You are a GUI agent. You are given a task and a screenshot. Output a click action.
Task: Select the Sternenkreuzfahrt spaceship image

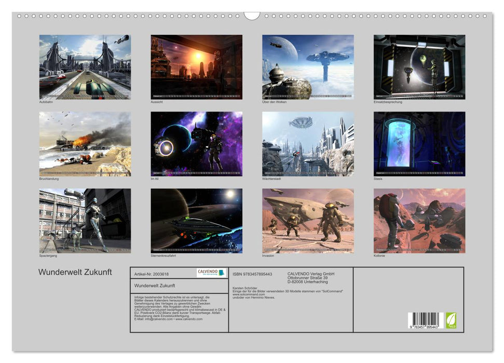[196, 220]
